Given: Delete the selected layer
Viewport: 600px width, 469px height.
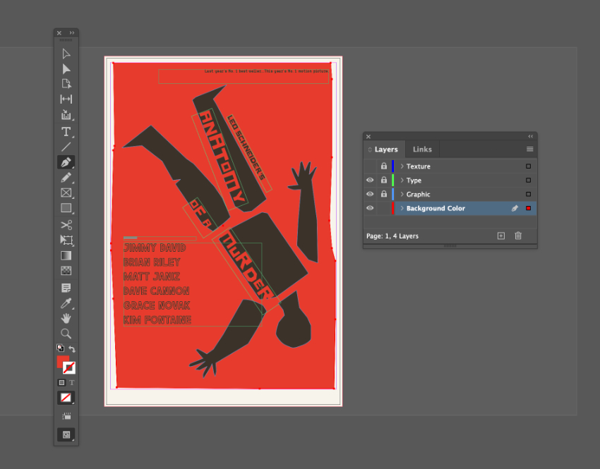Looking at the screenshot, I should [518, 236].
